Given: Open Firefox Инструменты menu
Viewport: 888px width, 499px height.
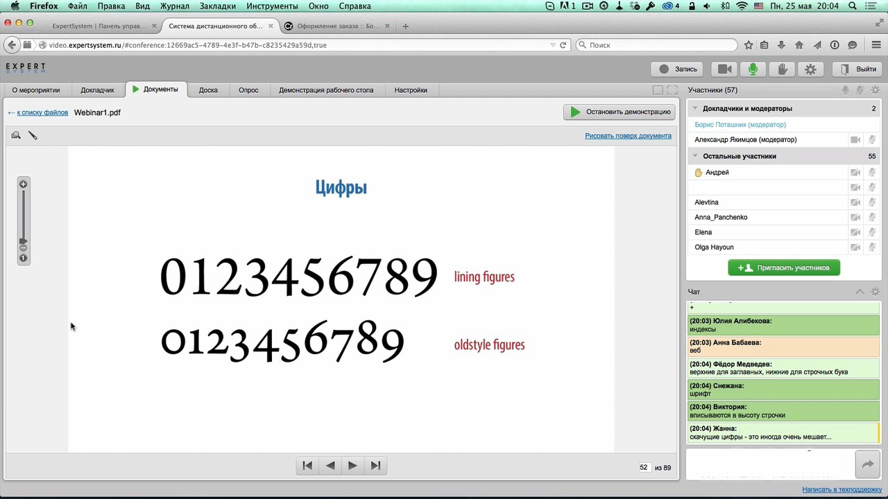Looking at the screenshot, I should (272, 6).
